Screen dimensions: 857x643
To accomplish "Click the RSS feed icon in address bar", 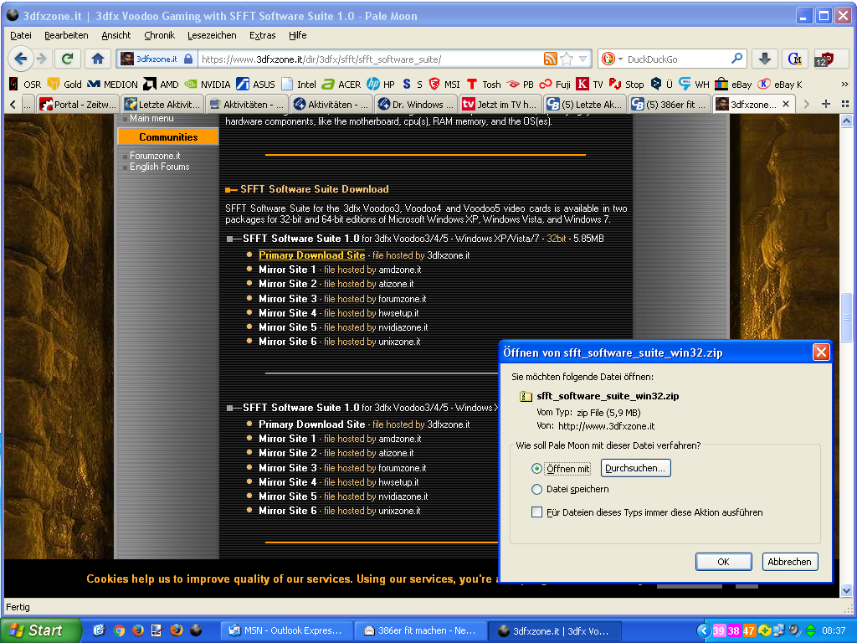I will 551,59.
